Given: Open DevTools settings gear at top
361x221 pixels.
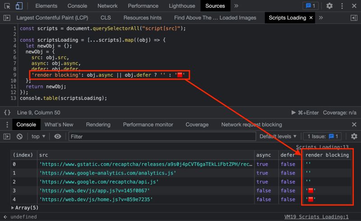Looking at the screenshot, I should click(329, 6).
